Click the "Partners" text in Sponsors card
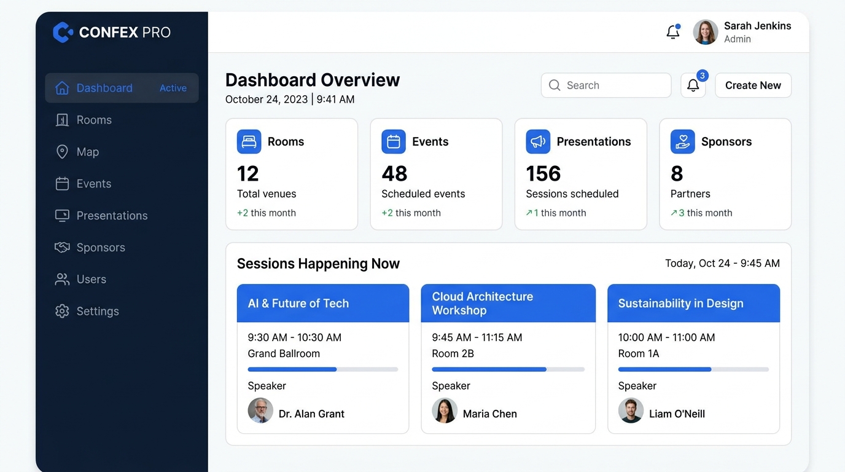The height and width of the screenshot is (472, 845). (x=690, y=194)
